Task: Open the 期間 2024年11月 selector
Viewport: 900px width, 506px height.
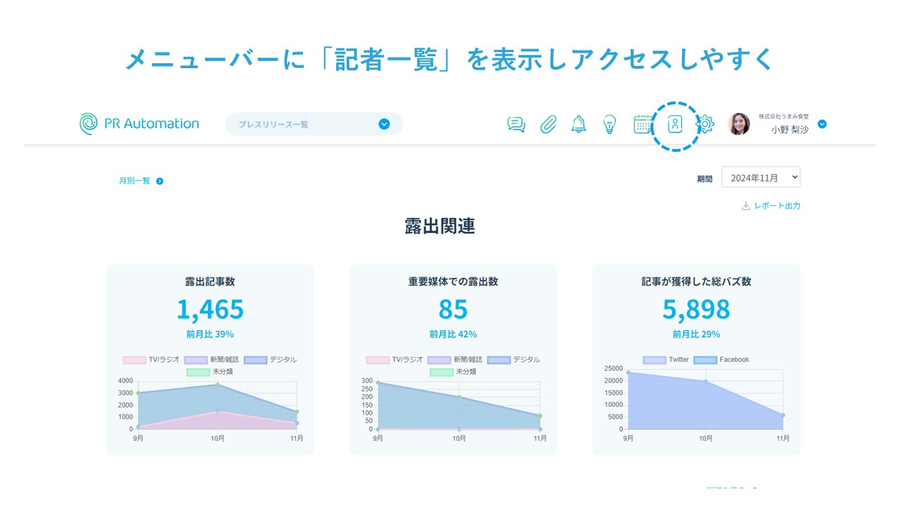Action: 761,178
